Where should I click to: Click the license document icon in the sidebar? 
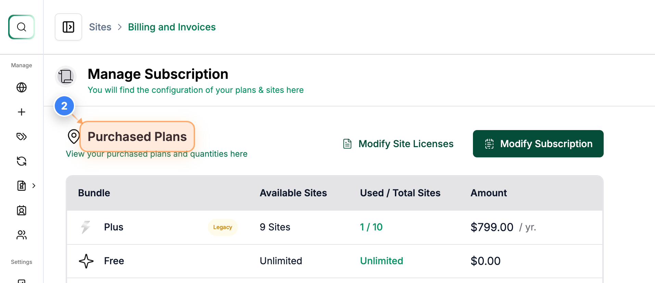click(x=21, y=185)
